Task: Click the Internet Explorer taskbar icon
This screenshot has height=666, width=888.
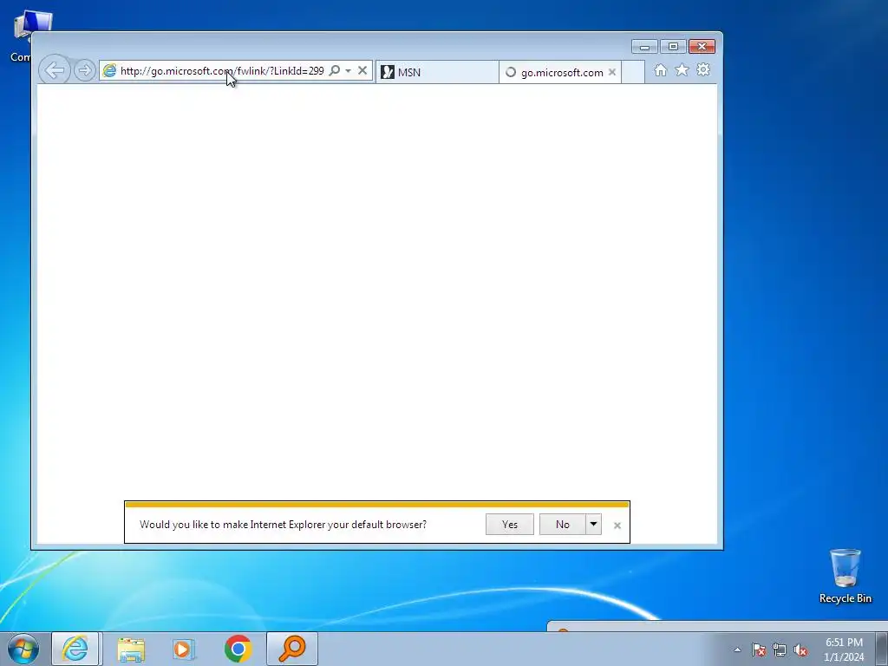Action: (x=75, y=649)
